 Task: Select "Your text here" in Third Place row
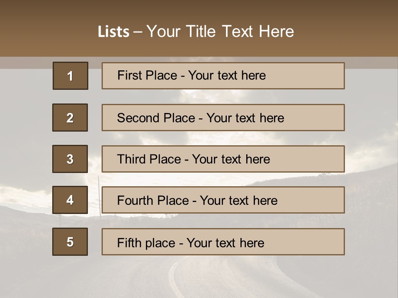click(231, 159)
